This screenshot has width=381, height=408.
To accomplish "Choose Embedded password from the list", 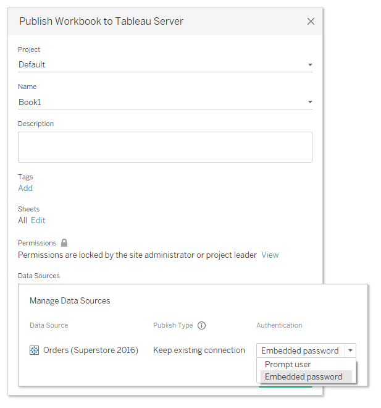I will click(303, 376).
